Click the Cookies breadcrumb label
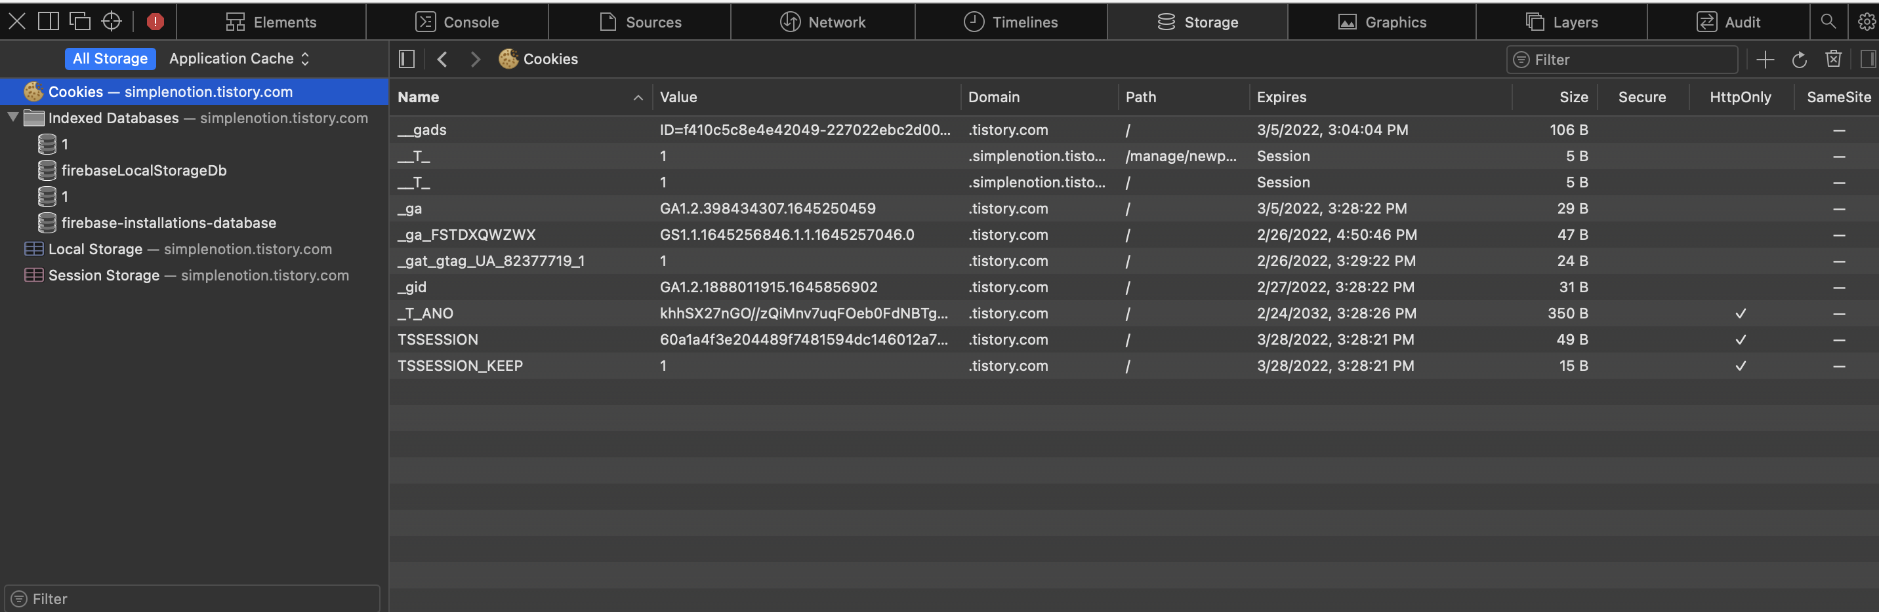Screen dimensions: 1879x612 point(550,59)
